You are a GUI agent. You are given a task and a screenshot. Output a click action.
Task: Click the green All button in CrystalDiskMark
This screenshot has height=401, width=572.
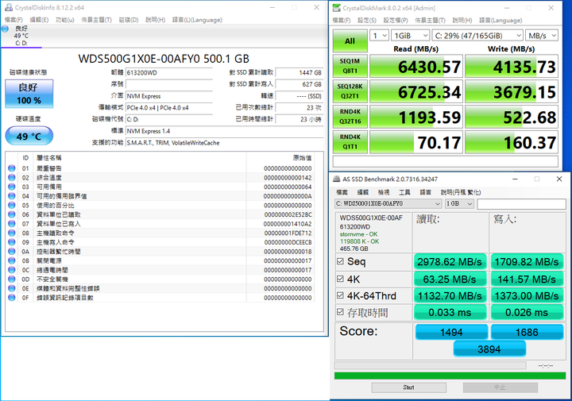(350, 40)
